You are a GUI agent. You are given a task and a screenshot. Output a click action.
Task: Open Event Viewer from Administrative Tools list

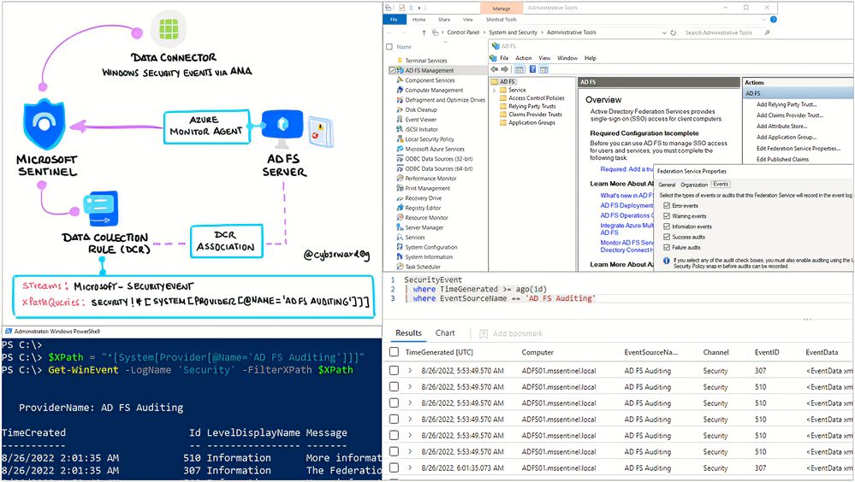click(x=420, y=120)
